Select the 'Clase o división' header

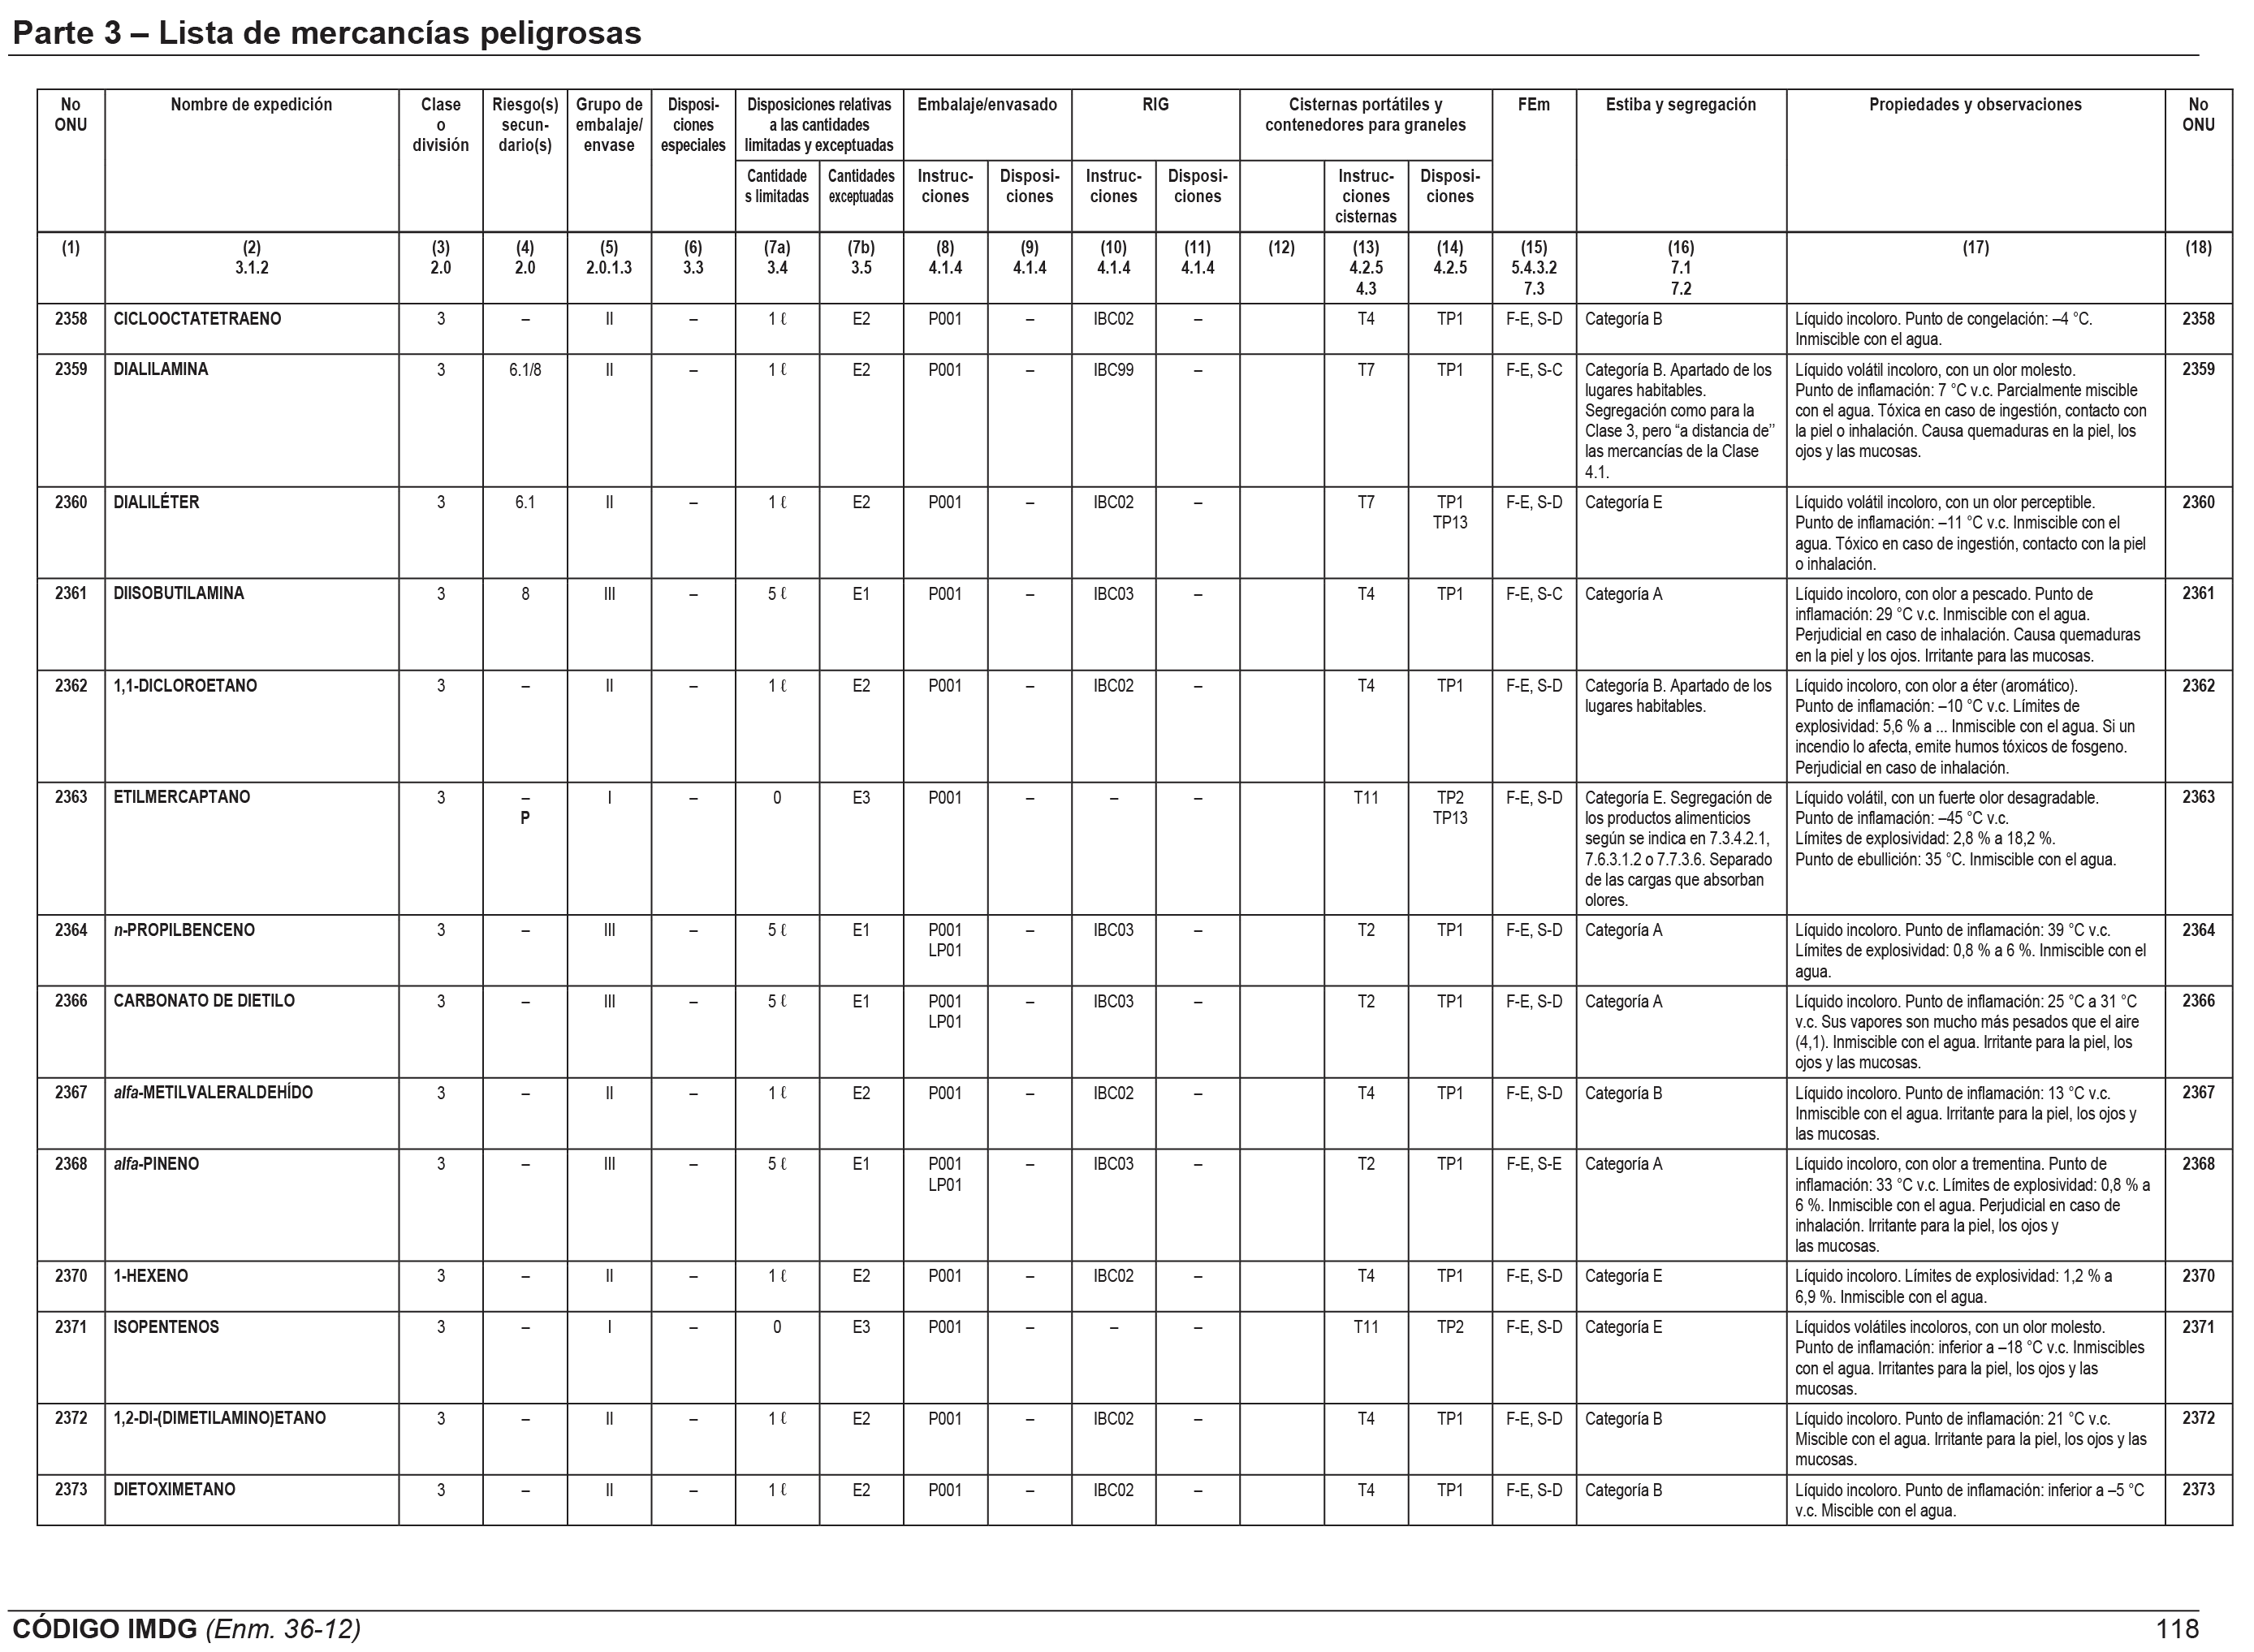pos(441,124)
